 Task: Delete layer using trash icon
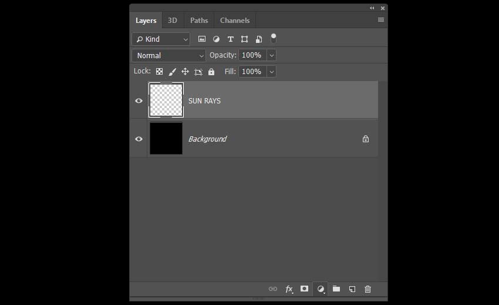(x=368, y=289)
